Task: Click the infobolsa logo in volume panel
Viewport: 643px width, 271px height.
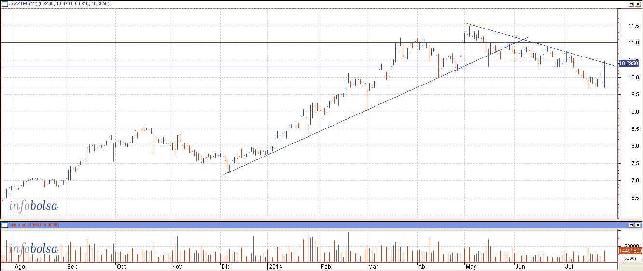Action: [33, 249]
